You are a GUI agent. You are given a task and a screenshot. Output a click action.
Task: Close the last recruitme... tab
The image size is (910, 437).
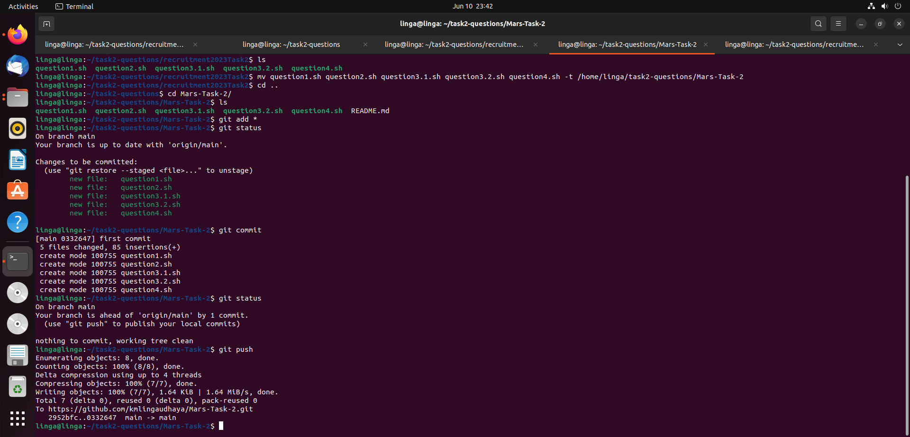click(876, 45)
